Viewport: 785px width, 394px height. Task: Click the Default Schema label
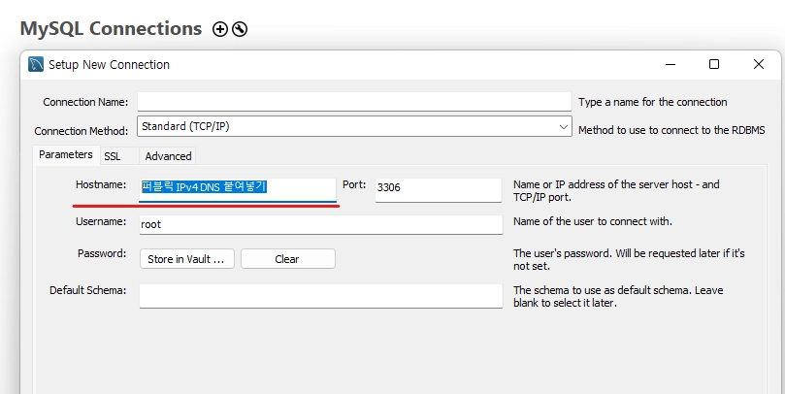[87, 290]
